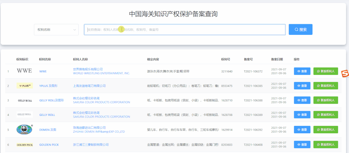
Task: Open the YPLUS 及图形 right name link
Action: pyautogui.click(x=48, y=86)
